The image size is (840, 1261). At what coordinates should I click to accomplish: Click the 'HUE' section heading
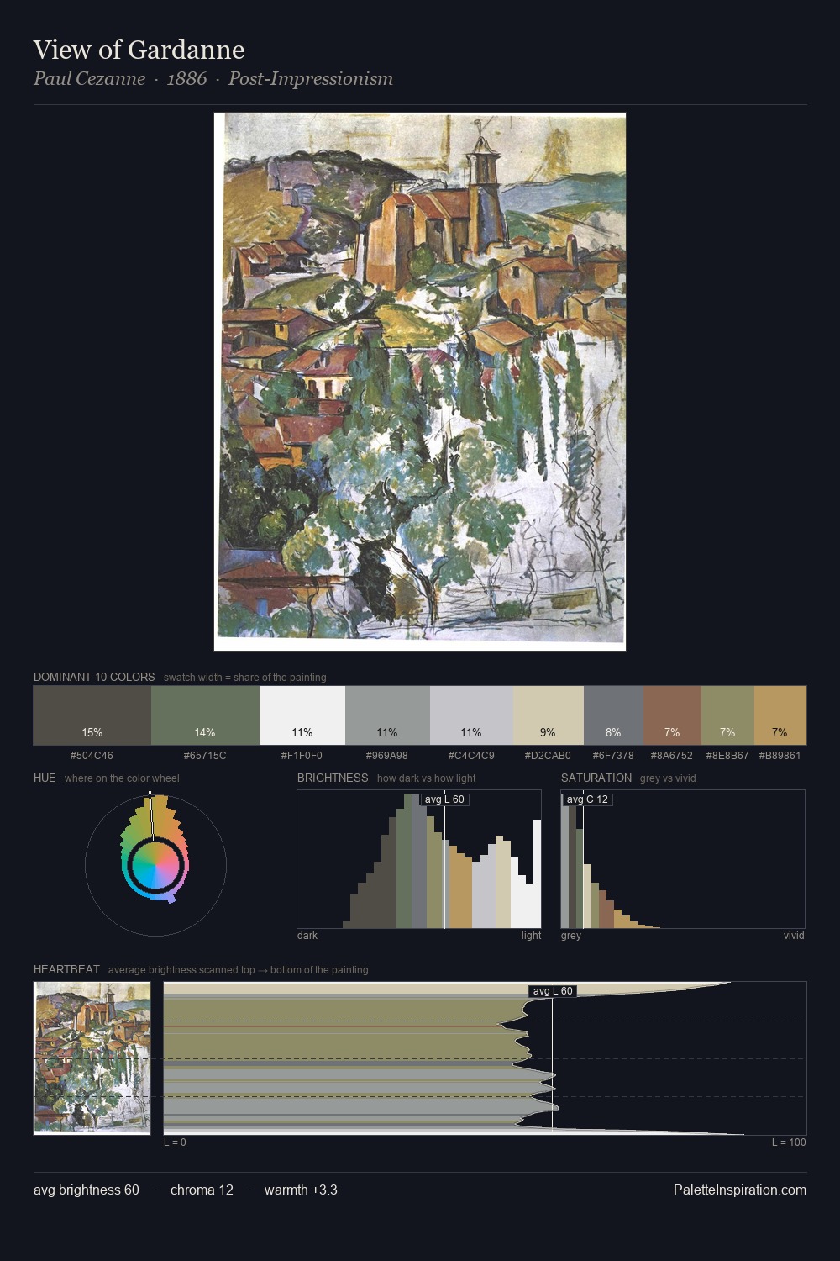click(45, 778)
